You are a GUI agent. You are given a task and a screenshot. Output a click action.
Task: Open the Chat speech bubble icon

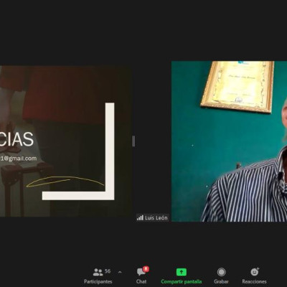[141, 272]
